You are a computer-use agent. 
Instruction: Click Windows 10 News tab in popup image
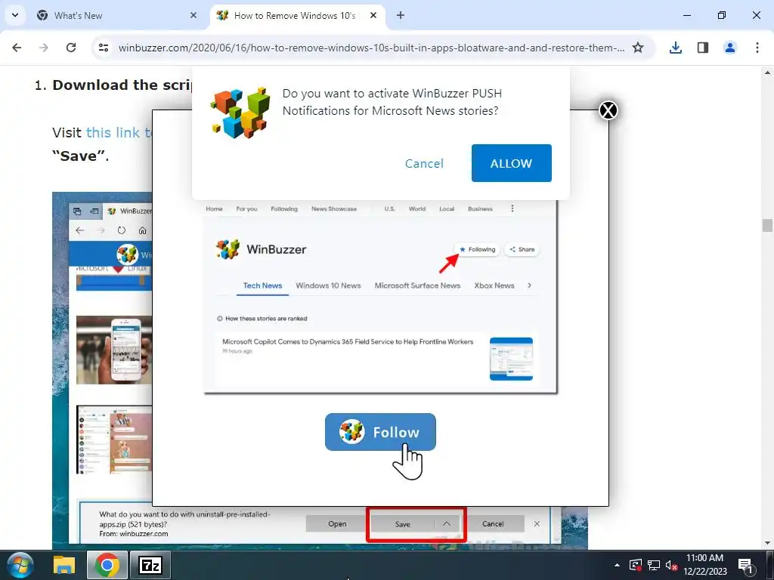pyautogui.click(x=328, y=285)
